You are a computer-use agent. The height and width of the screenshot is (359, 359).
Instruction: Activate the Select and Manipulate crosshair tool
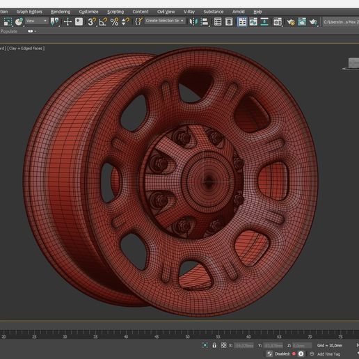pos(67,22)
